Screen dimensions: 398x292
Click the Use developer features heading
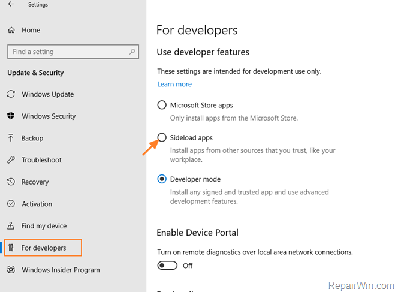203,52
